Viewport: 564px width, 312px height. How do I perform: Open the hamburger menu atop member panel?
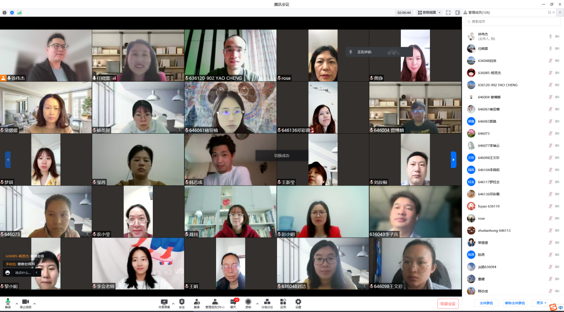pos(560,12)
